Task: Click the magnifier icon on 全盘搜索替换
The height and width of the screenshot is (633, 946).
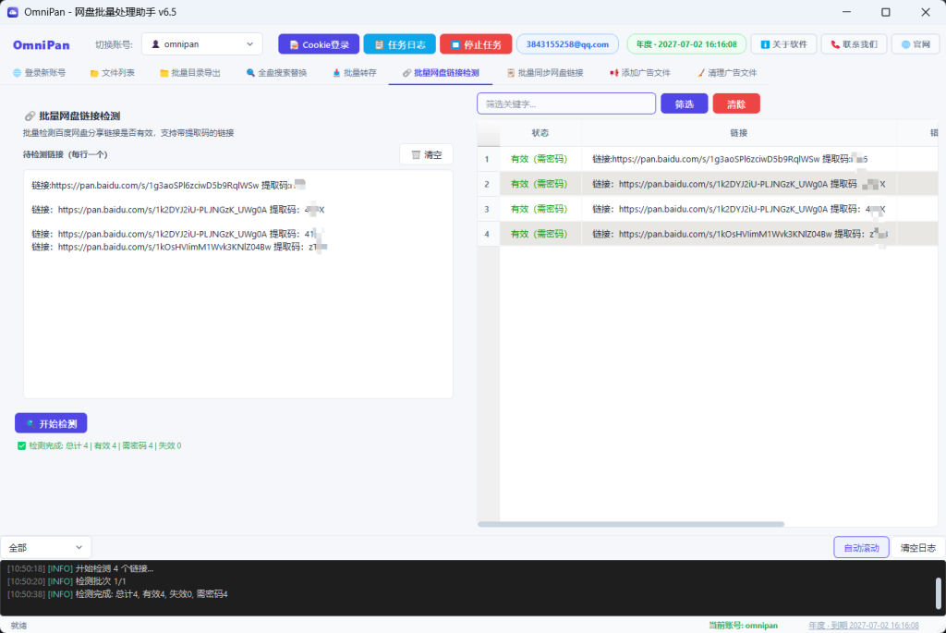Action: pyautogui.click(x=250, y=73)
